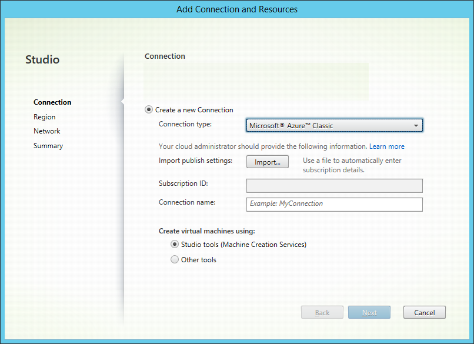Go to the Region step in sidebar

click(x=45, y=117)
